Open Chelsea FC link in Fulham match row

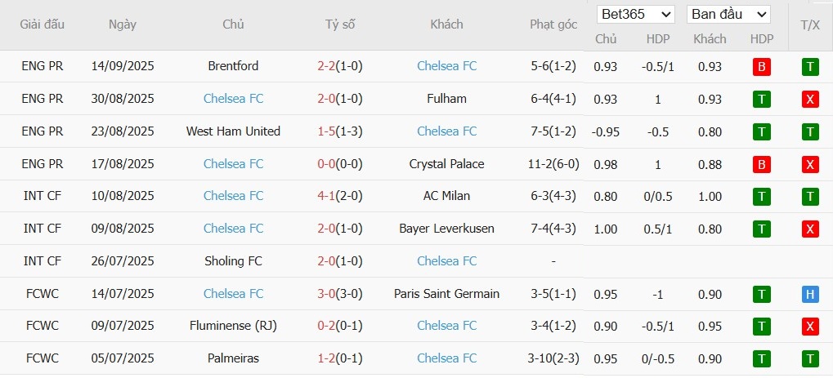click(x=233, y=99)
